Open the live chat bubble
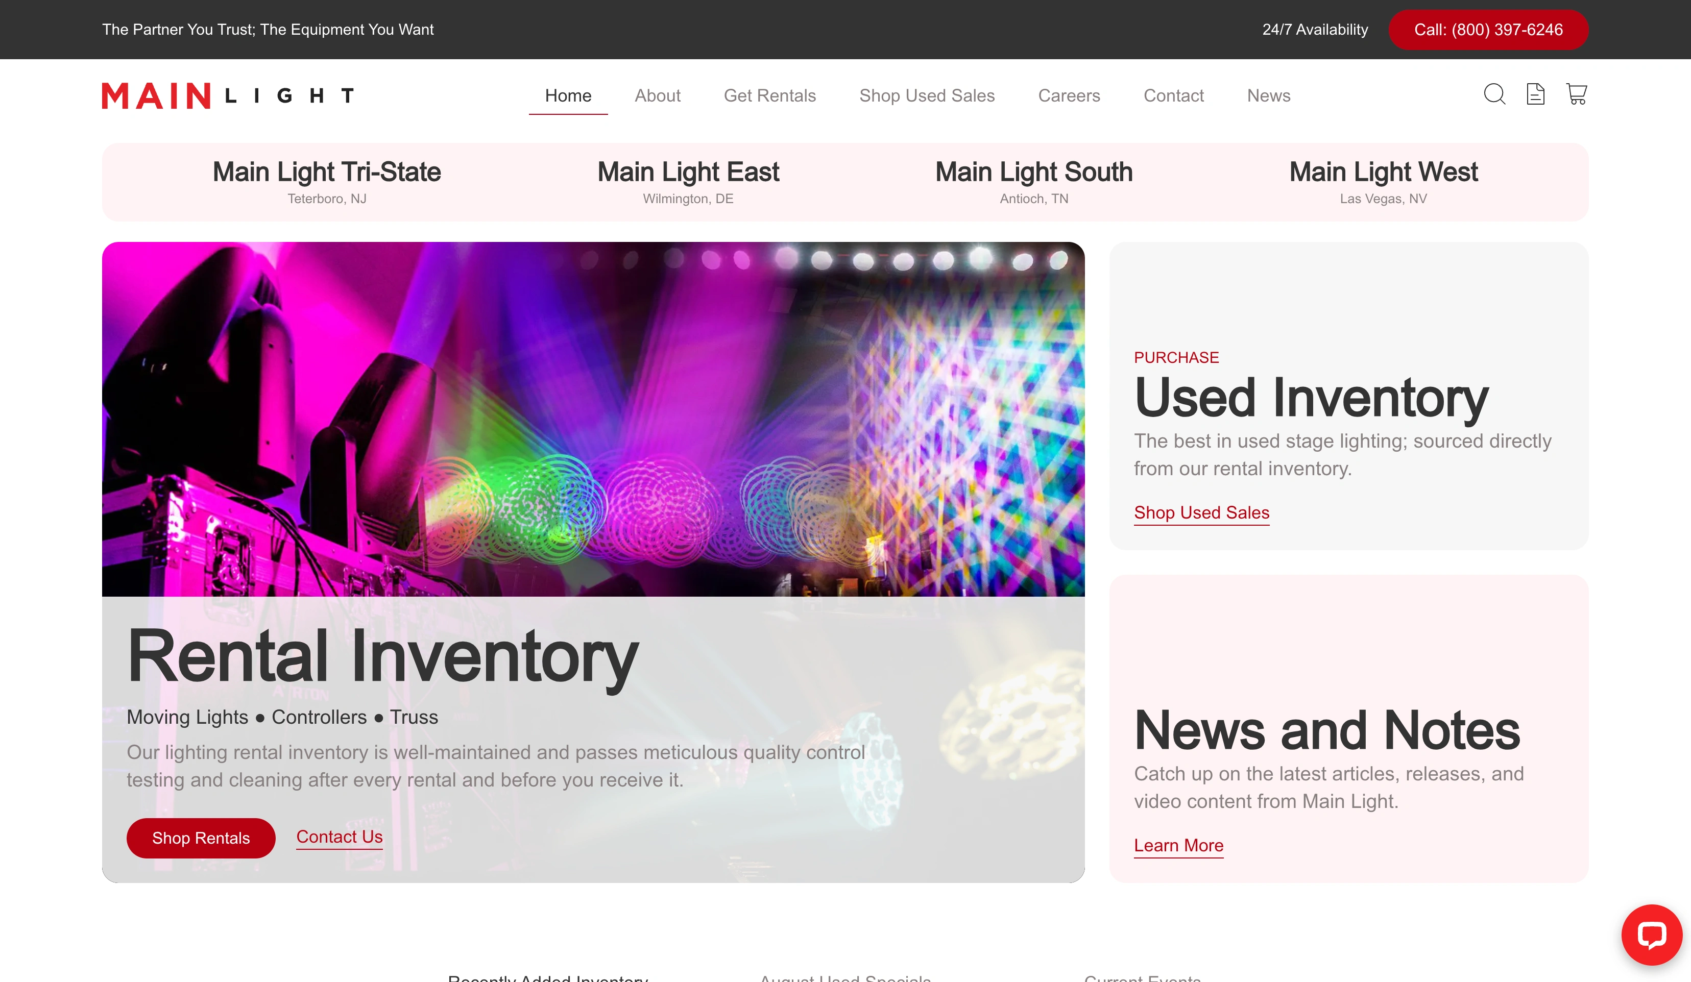Viewport: 1691px width, 982px height. click(x=1651, y=935)
